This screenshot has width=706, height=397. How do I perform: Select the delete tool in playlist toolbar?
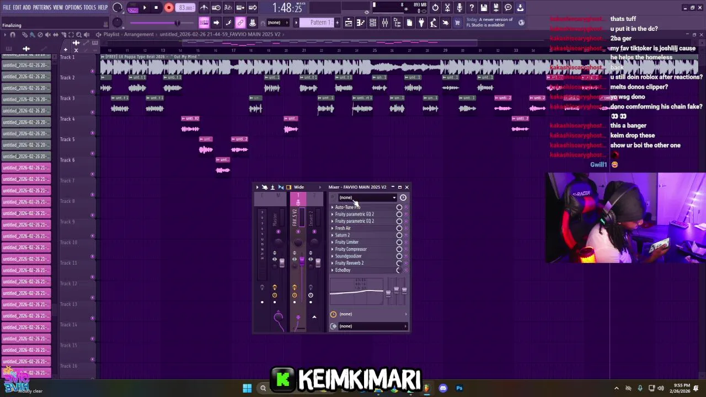[x=40, y=35]
